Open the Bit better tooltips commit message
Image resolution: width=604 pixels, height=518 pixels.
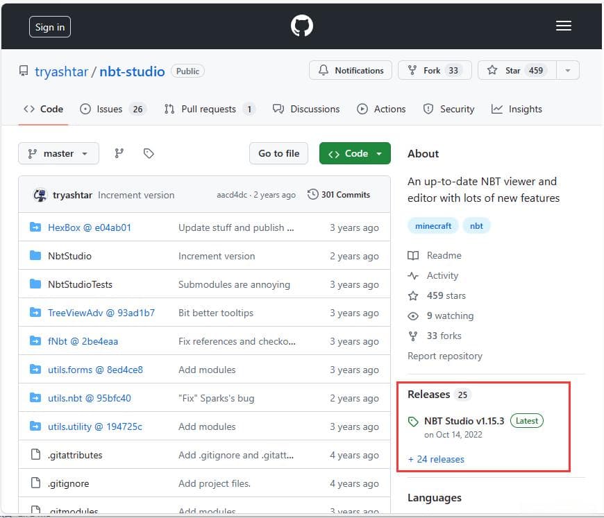click(216, 313)
